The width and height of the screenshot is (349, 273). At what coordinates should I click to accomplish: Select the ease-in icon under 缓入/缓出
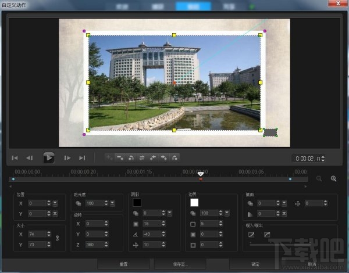tap(252, 235)
